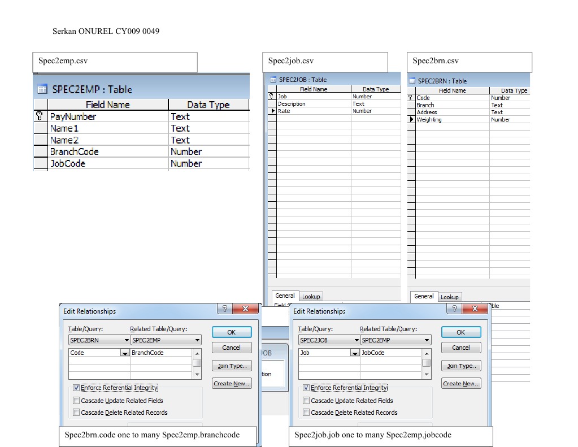The image size is (578, 447).
Task: Select the Address field in SPEC2BRN table
Action: point(453,112)
